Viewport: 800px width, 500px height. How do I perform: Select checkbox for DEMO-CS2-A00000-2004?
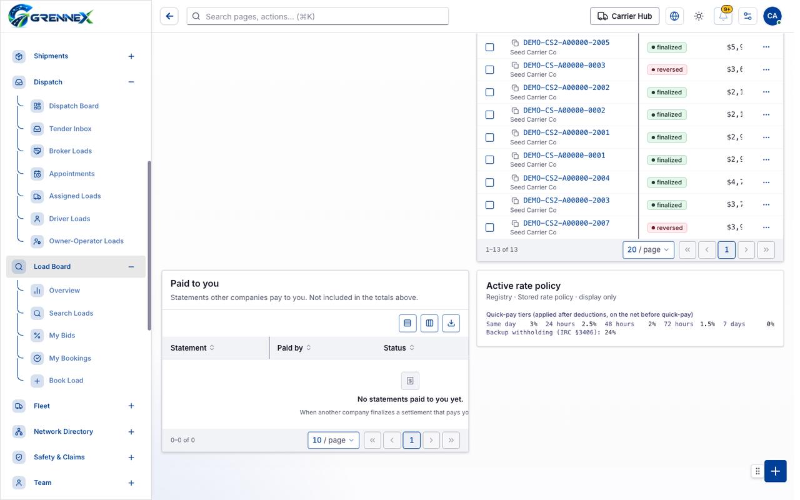[490, 182]
